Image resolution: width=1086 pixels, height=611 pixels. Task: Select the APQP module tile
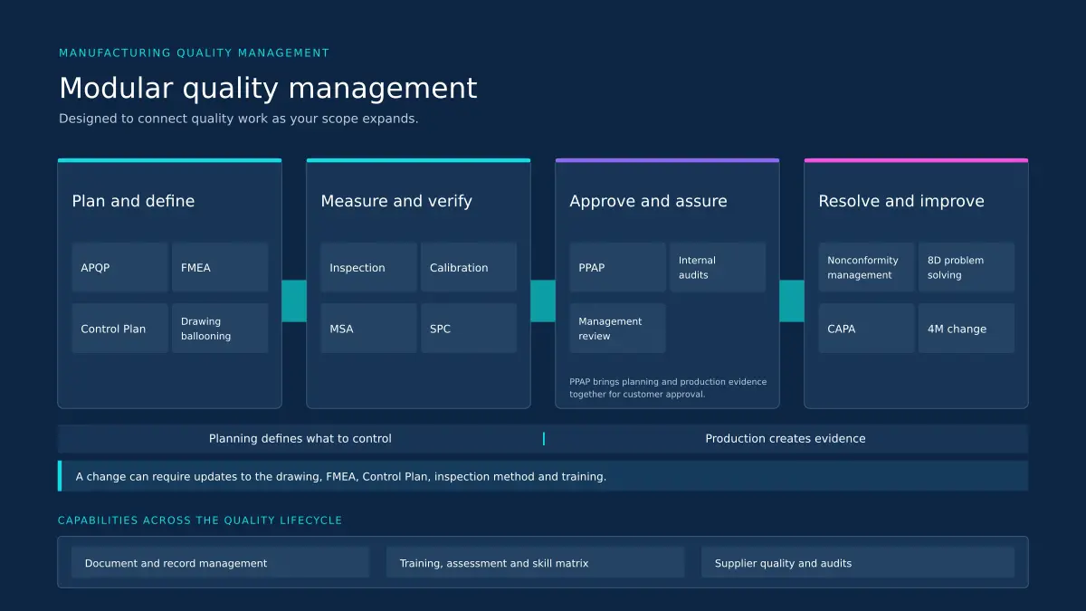point(119,267)
